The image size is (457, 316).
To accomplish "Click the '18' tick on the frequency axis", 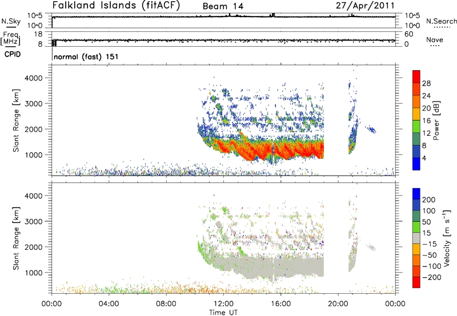I will pyautogui.click(x=38, y=34).
